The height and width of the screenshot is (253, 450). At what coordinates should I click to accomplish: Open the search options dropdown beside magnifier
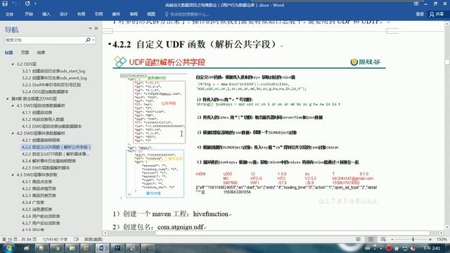[94, 40]
